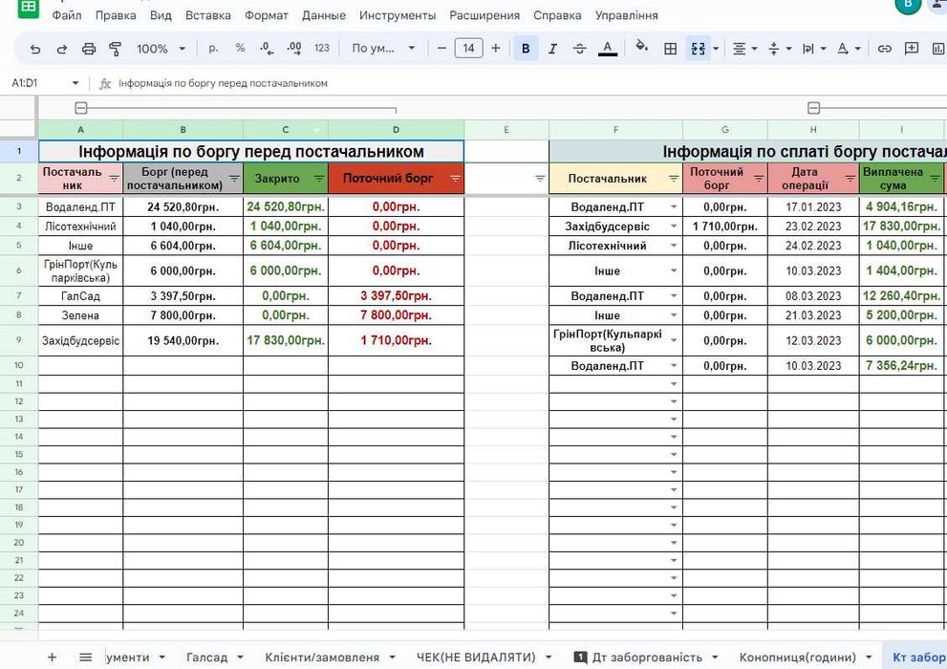The image size is (947, 669).
Task: Open horizontal align dropdown
Action: [x=744, y=49]
